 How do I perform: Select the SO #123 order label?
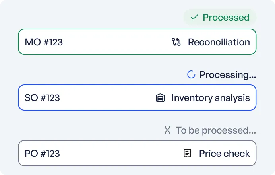(x=43, y=97)
